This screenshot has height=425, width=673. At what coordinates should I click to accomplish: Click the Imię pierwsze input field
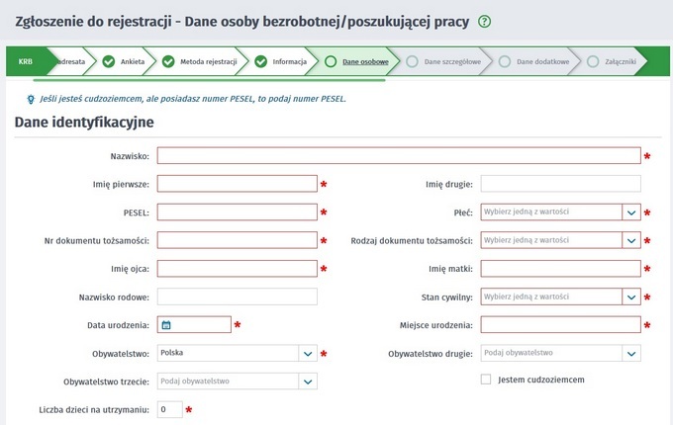point(237,184)
